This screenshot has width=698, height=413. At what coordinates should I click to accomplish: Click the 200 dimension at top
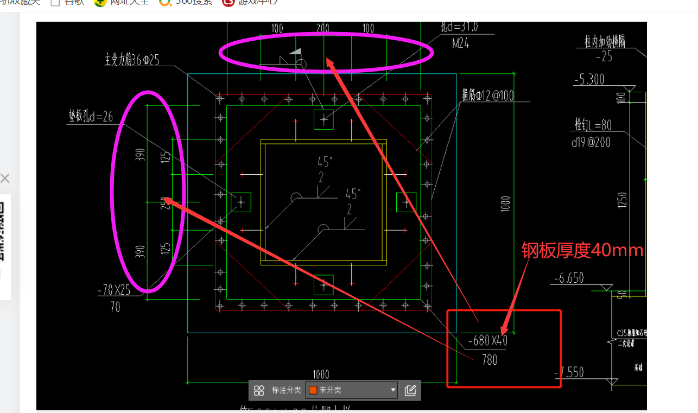point(322,28)
